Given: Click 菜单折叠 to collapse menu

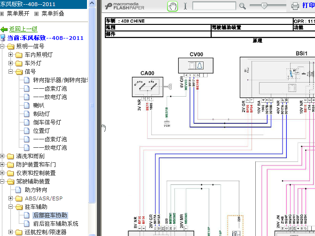Looking at the screenshot, I should pos(53,14).
